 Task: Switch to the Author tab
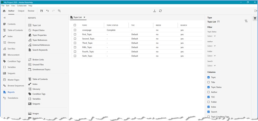point(11,11)
